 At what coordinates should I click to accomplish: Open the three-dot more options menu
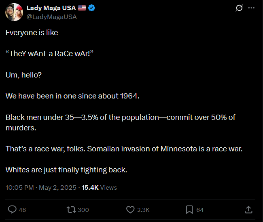tap(251, 8)
